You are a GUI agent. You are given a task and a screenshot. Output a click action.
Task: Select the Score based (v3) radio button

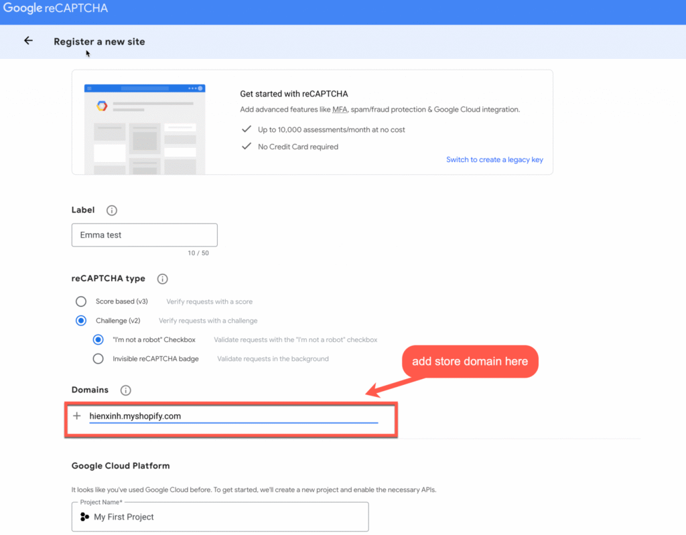81,301
